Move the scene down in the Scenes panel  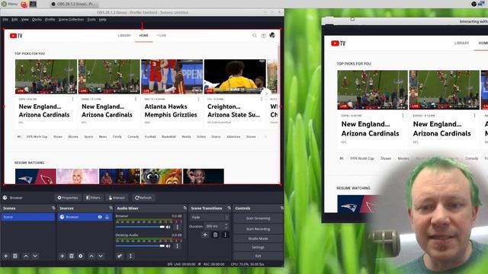click(35, 256)
